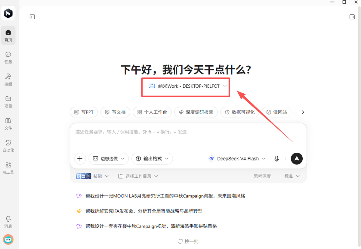The width and height of the screenshot is (361, 249).
Task: Open the 首页 home page
Action: click(x=8, y=36)
